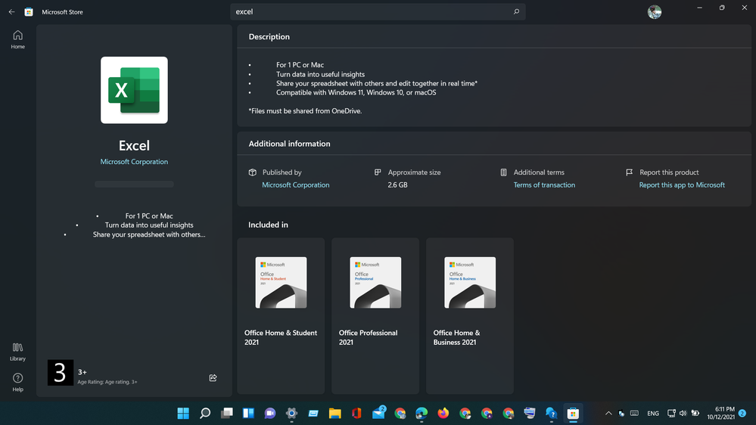Open Widgets from taskbar
The image size is (756, 425).
(x=248, y=413)
